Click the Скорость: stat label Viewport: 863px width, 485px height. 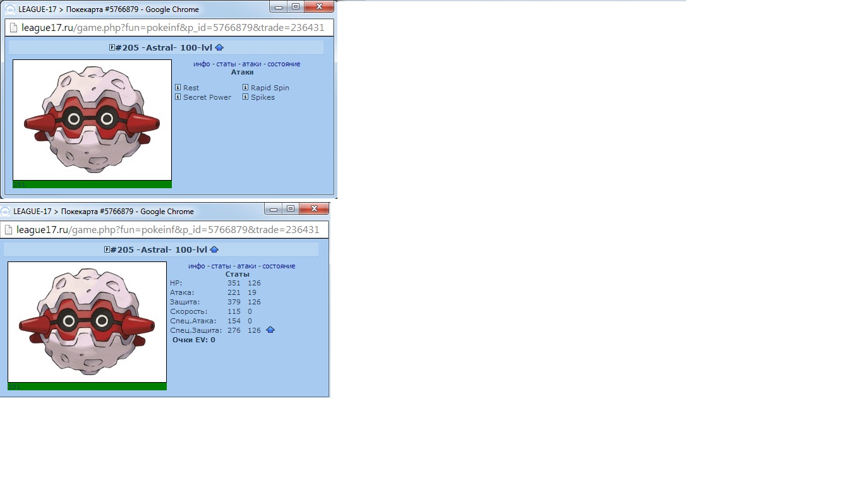(188, 311)
